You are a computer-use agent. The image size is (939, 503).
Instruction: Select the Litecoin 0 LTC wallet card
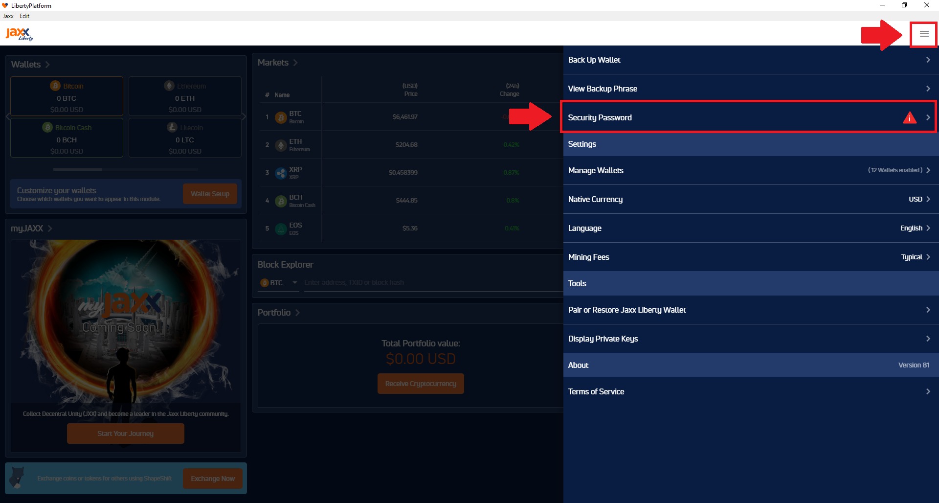[x=185, y=137]
